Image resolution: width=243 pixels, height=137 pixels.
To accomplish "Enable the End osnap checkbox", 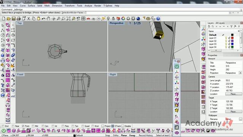I will click(x=3, y=126).
